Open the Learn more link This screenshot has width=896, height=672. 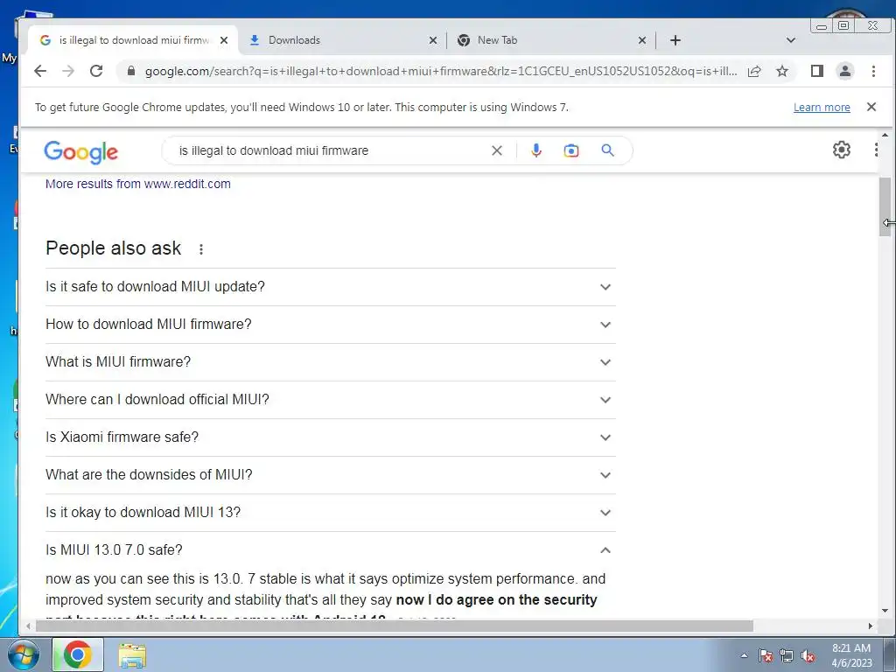pos(822,108)
